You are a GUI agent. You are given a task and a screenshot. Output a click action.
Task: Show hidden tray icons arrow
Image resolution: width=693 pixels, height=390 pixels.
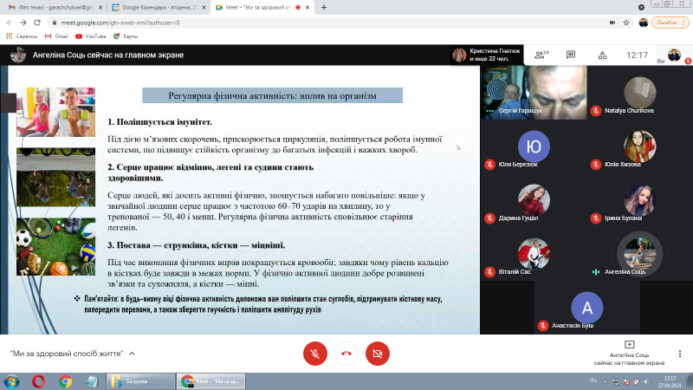pos(606,381)
